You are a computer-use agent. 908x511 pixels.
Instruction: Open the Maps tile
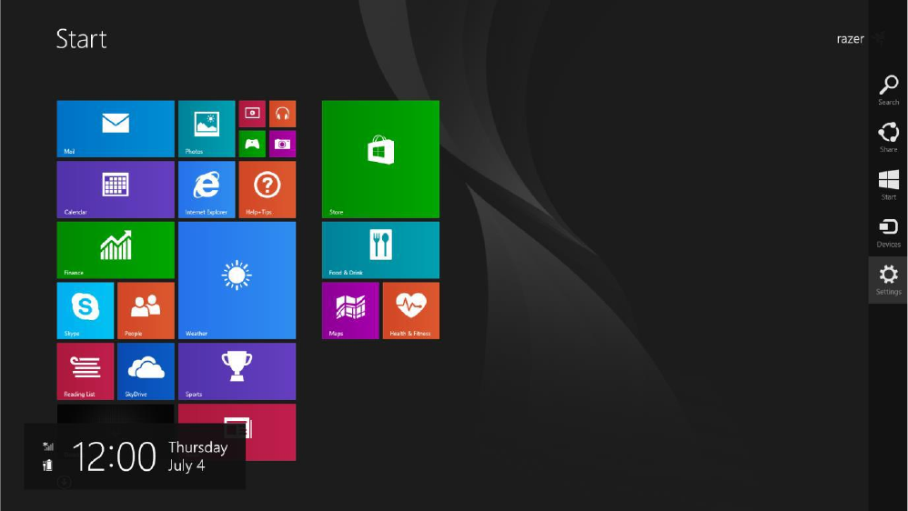click(x=350, y=311)
